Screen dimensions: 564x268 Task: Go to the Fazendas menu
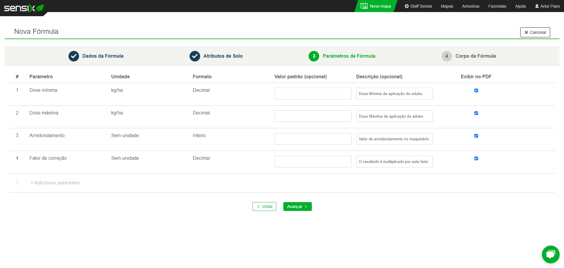(x=497, y=6)
